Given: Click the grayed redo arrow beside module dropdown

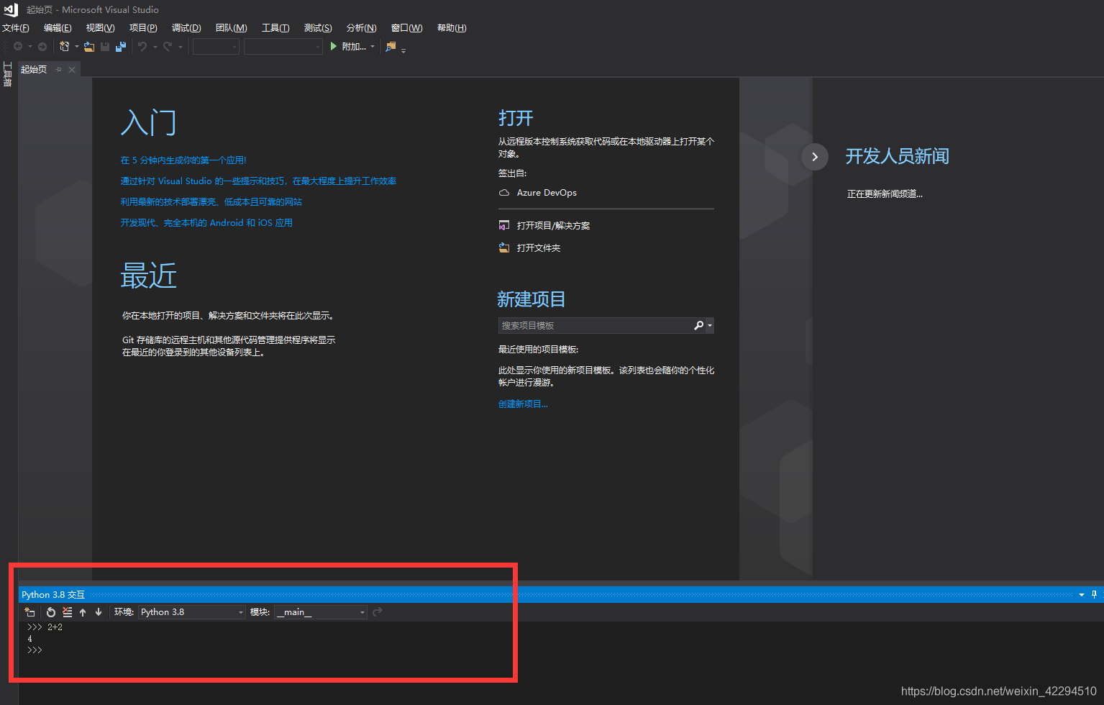Looking at the screenshot, I should [378, 612].
